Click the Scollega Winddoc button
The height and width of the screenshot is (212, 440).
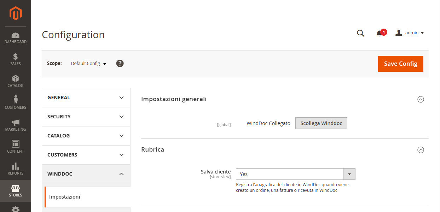(x=321, y=123)
